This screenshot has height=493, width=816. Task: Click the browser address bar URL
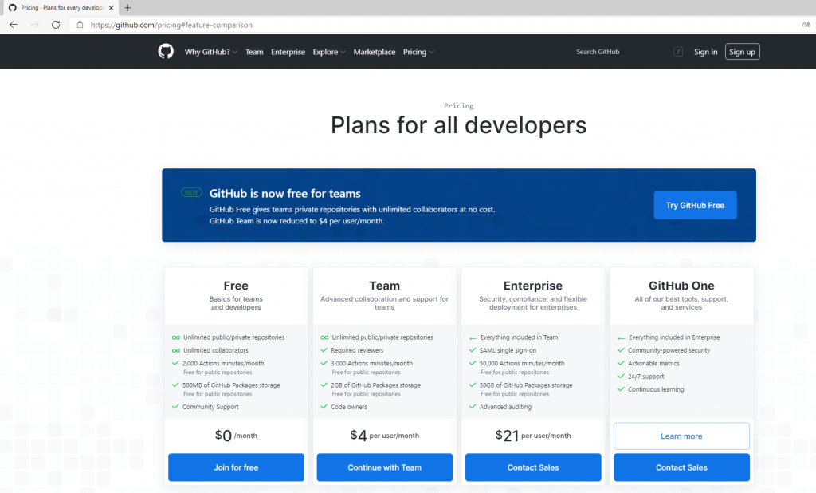pos(171,25)
